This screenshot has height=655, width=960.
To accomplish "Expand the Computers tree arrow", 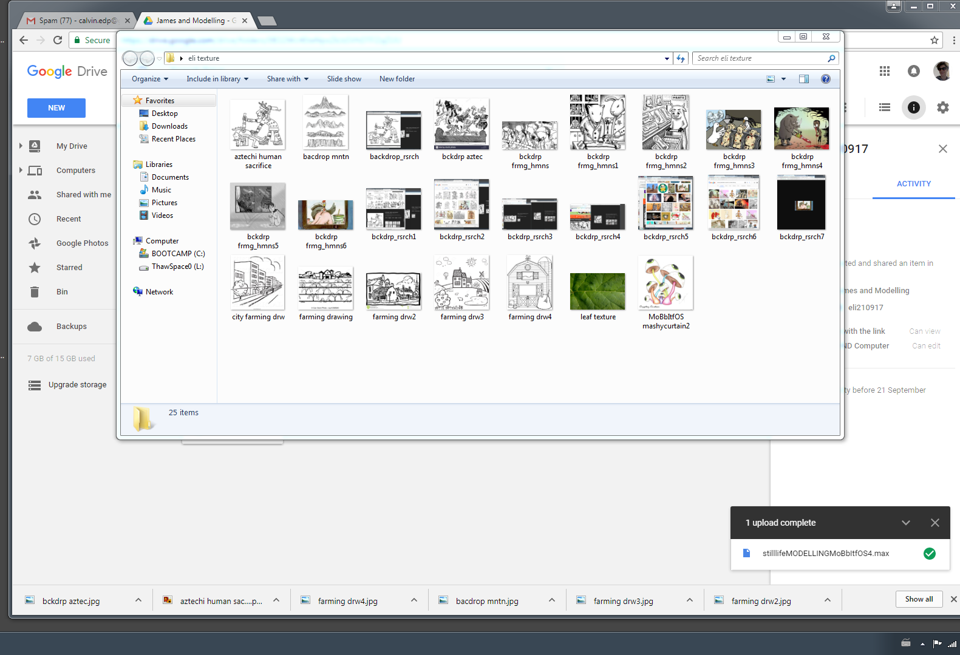I will click(21, 170).
